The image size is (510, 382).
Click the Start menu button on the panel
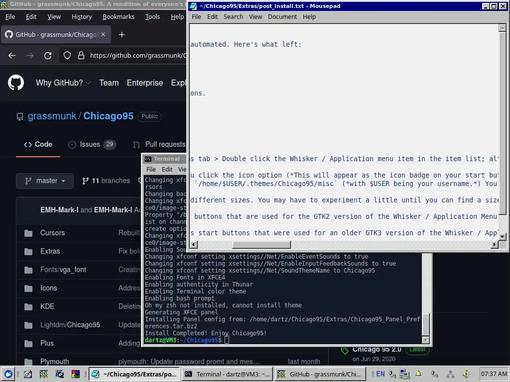(x=8, y=374)
